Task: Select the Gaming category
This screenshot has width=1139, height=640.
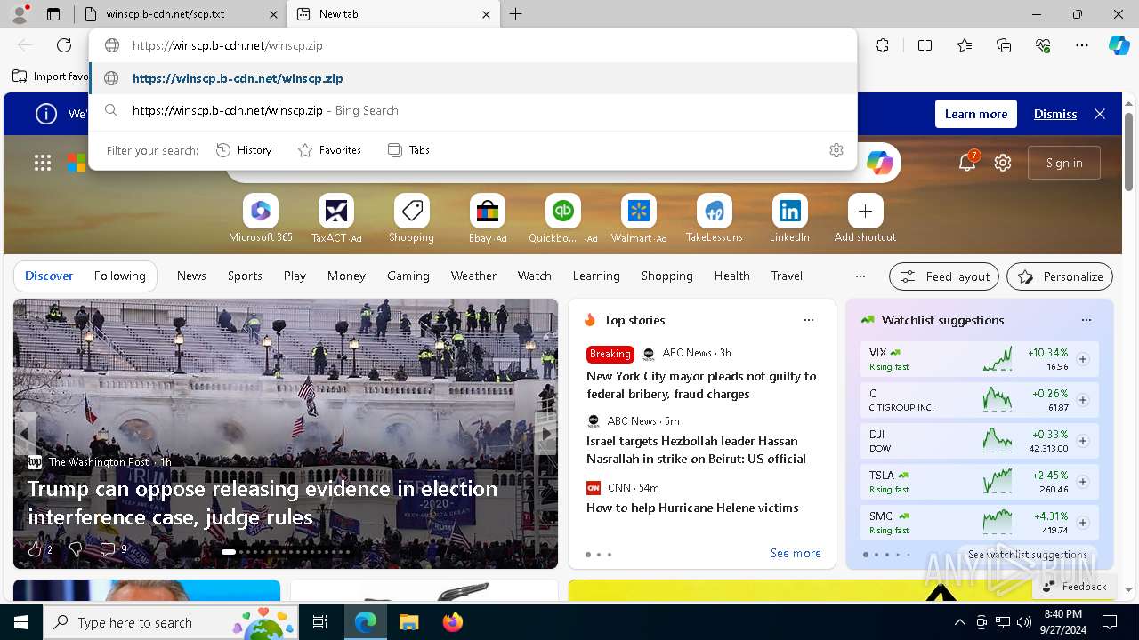Action: (408, 276)
